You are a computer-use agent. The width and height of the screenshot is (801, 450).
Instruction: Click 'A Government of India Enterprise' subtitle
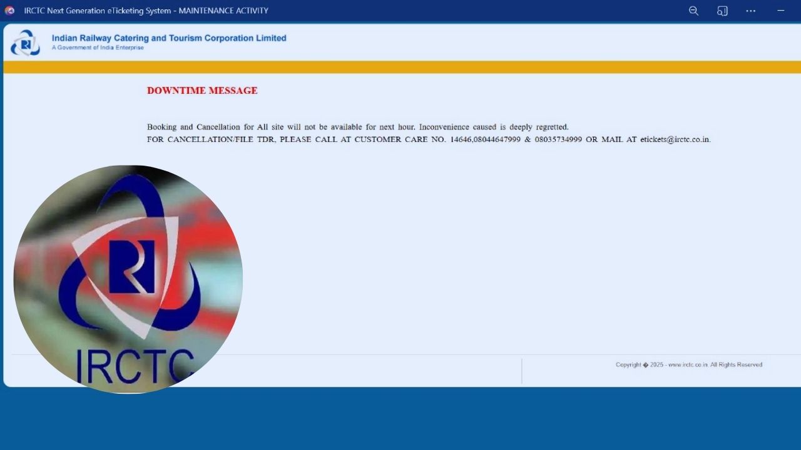coord(98,47)
